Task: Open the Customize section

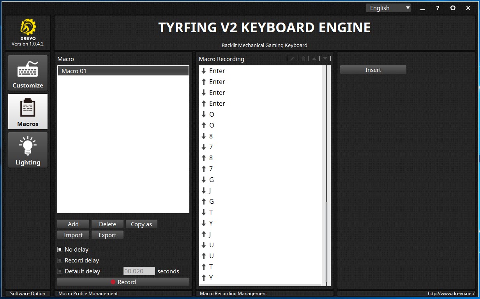Action: pos(28,73)
